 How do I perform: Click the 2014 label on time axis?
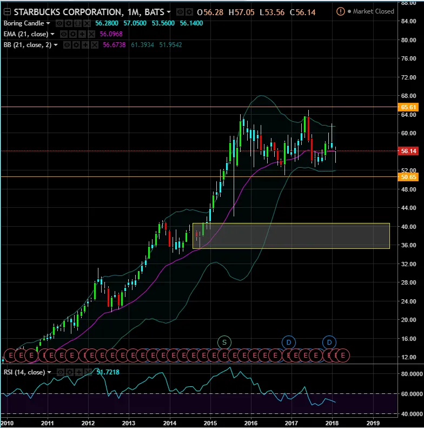[x=169, y=423]
